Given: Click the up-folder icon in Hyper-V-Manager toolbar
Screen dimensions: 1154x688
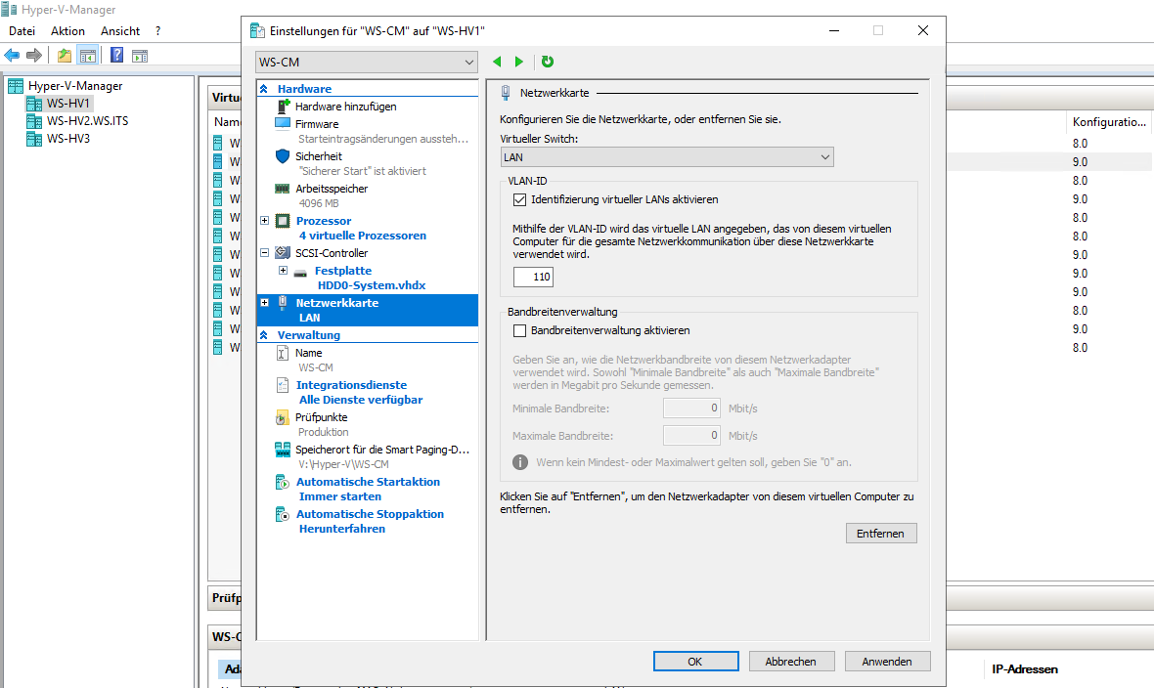Looking at the screenshot, I should tap(65, 55).
